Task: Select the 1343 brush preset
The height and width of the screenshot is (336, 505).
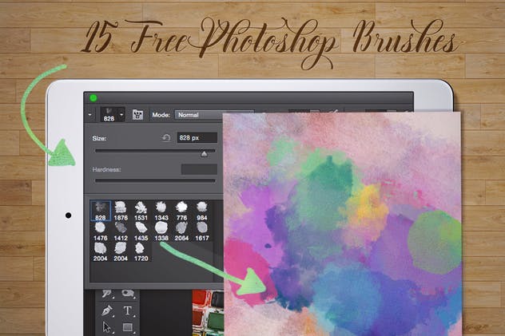Action: tap(161, 211)
